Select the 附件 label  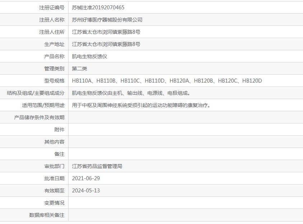pos(59,130)
